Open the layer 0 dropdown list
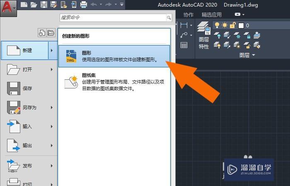 [251, 25]
